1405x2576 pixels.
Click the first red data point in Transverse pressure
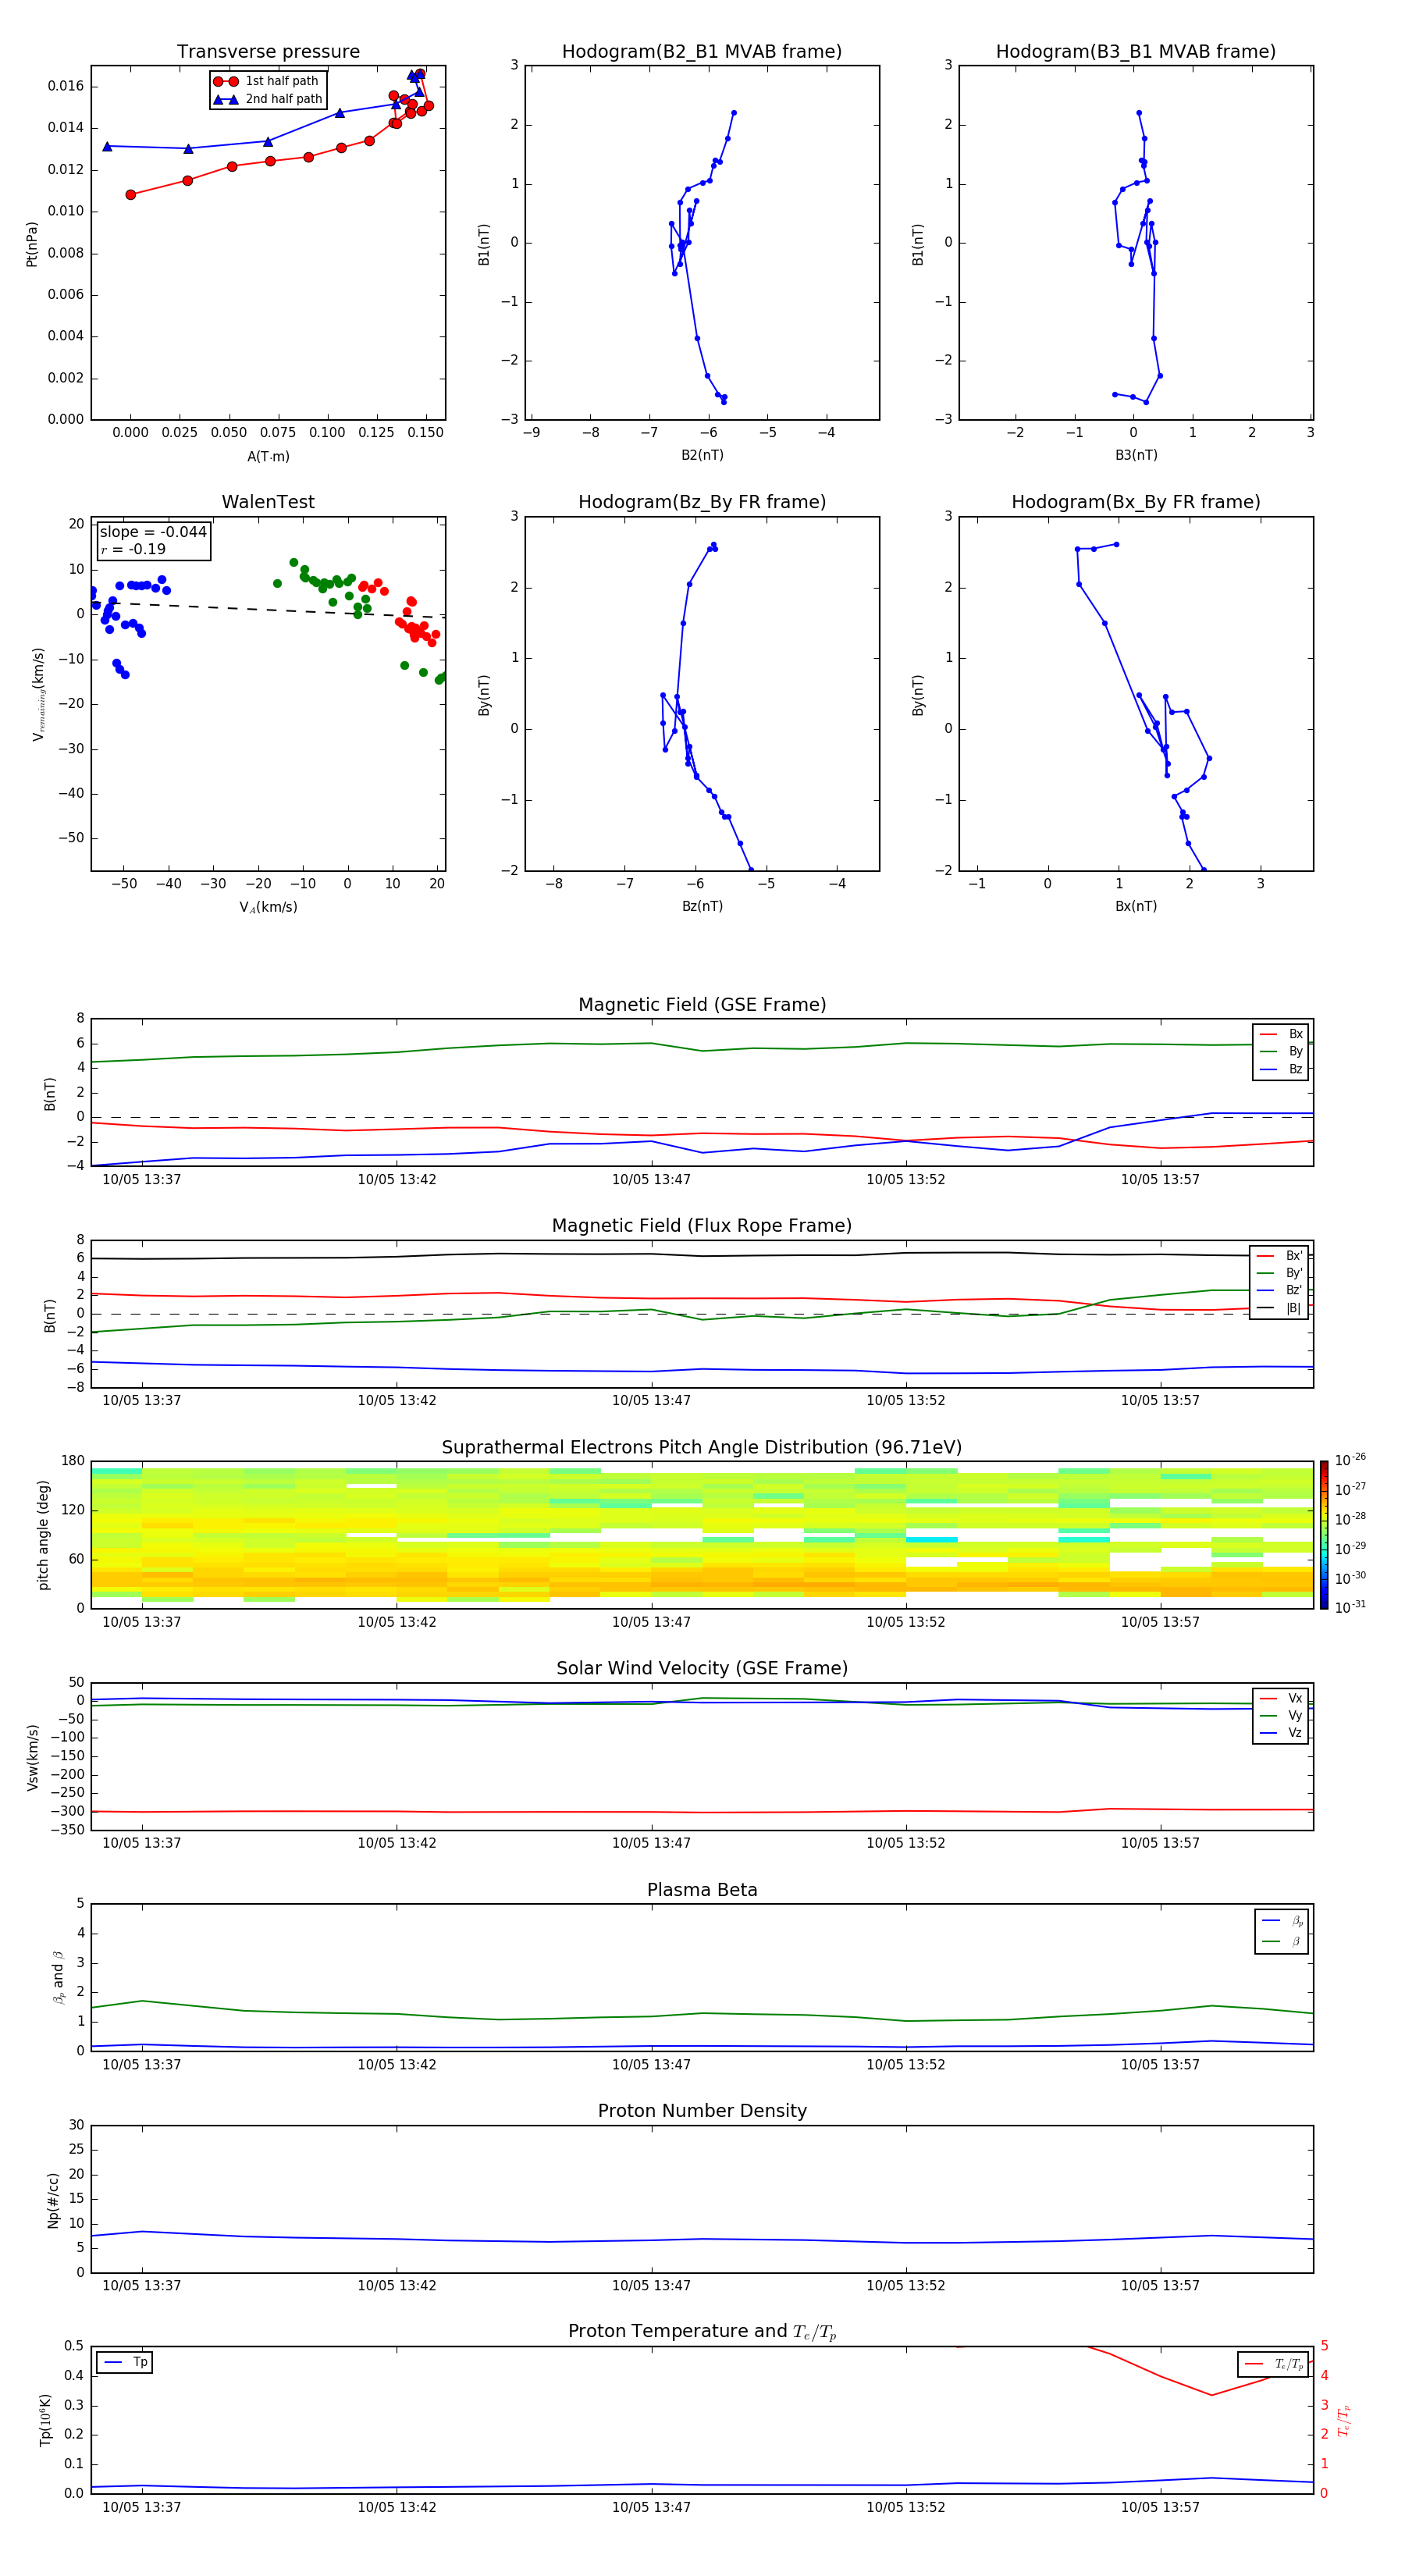click(x=131, y=195)
